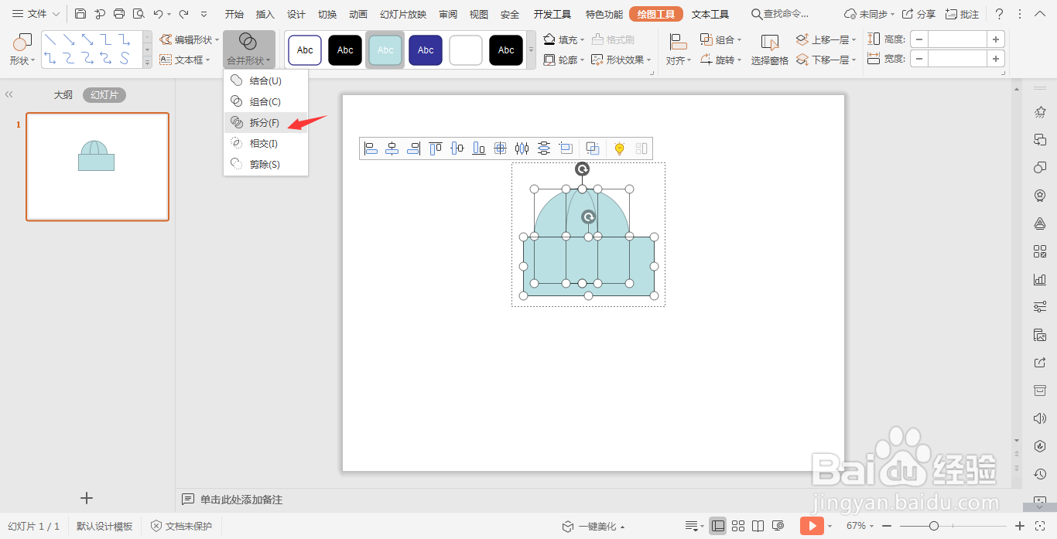Open print preview from quick access toolbar
The width and height of the screenshot is (1057, 539).
(139, 14)
